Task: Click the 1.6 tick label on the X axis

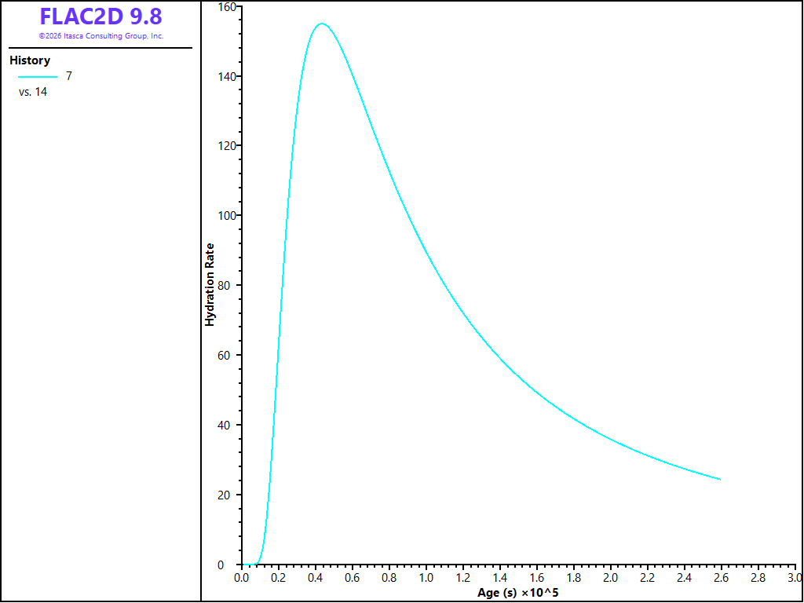Action: pyautogui.click(x=537, y=578)
